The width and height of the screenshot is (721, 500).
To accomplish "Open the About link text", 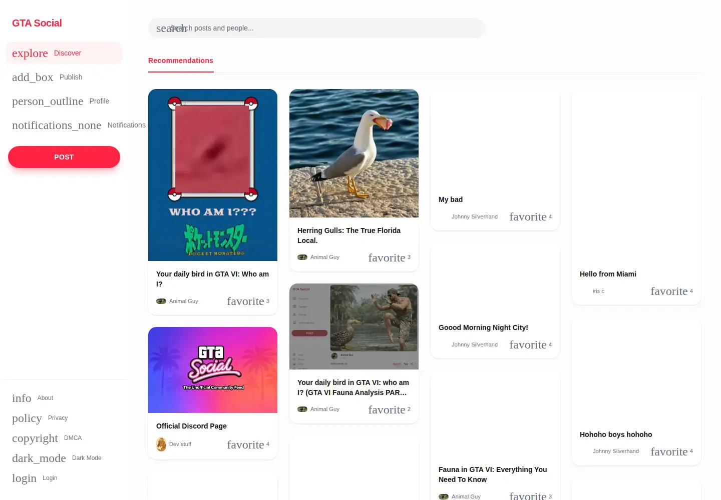I will pyautogui.click(x=45, y=398).
